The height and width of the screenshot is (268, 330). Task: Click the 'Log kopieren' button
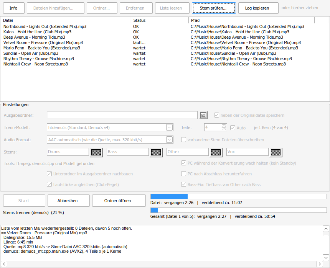point(258,8)
